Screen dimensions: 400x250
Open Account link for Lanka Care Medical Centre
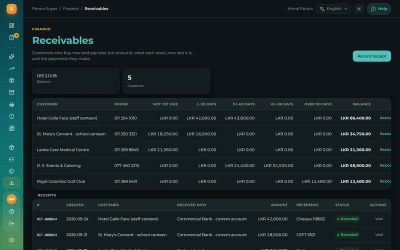coord(385,149)
